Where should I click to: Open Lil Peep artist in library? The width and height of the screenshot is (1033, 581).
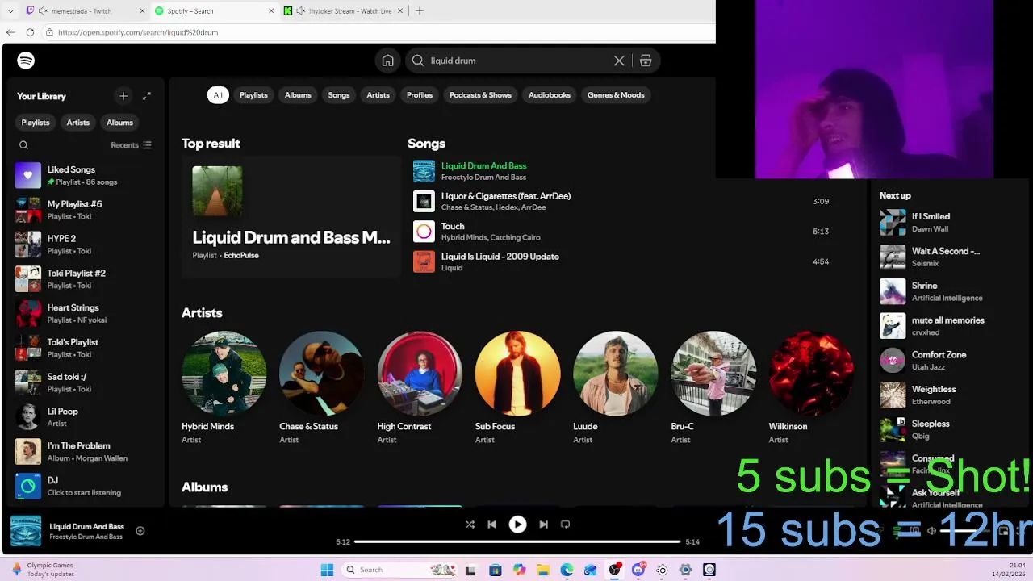[84, 417]
